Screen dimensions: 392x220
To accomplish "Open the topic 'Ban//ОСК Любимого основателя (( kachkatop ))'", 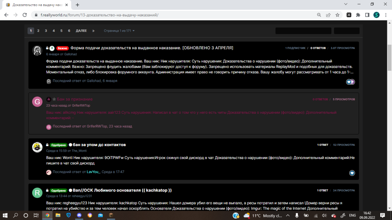I will [122, 190].
